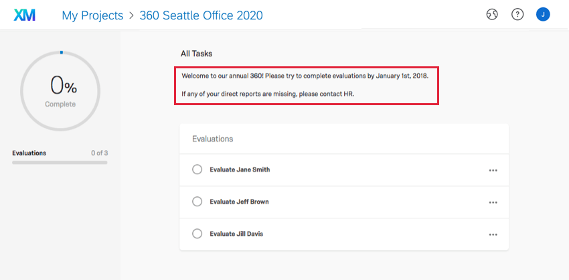The image size is (569, 280).
Task: Select the All Tasks heading
Action: [x=196, y=53]
